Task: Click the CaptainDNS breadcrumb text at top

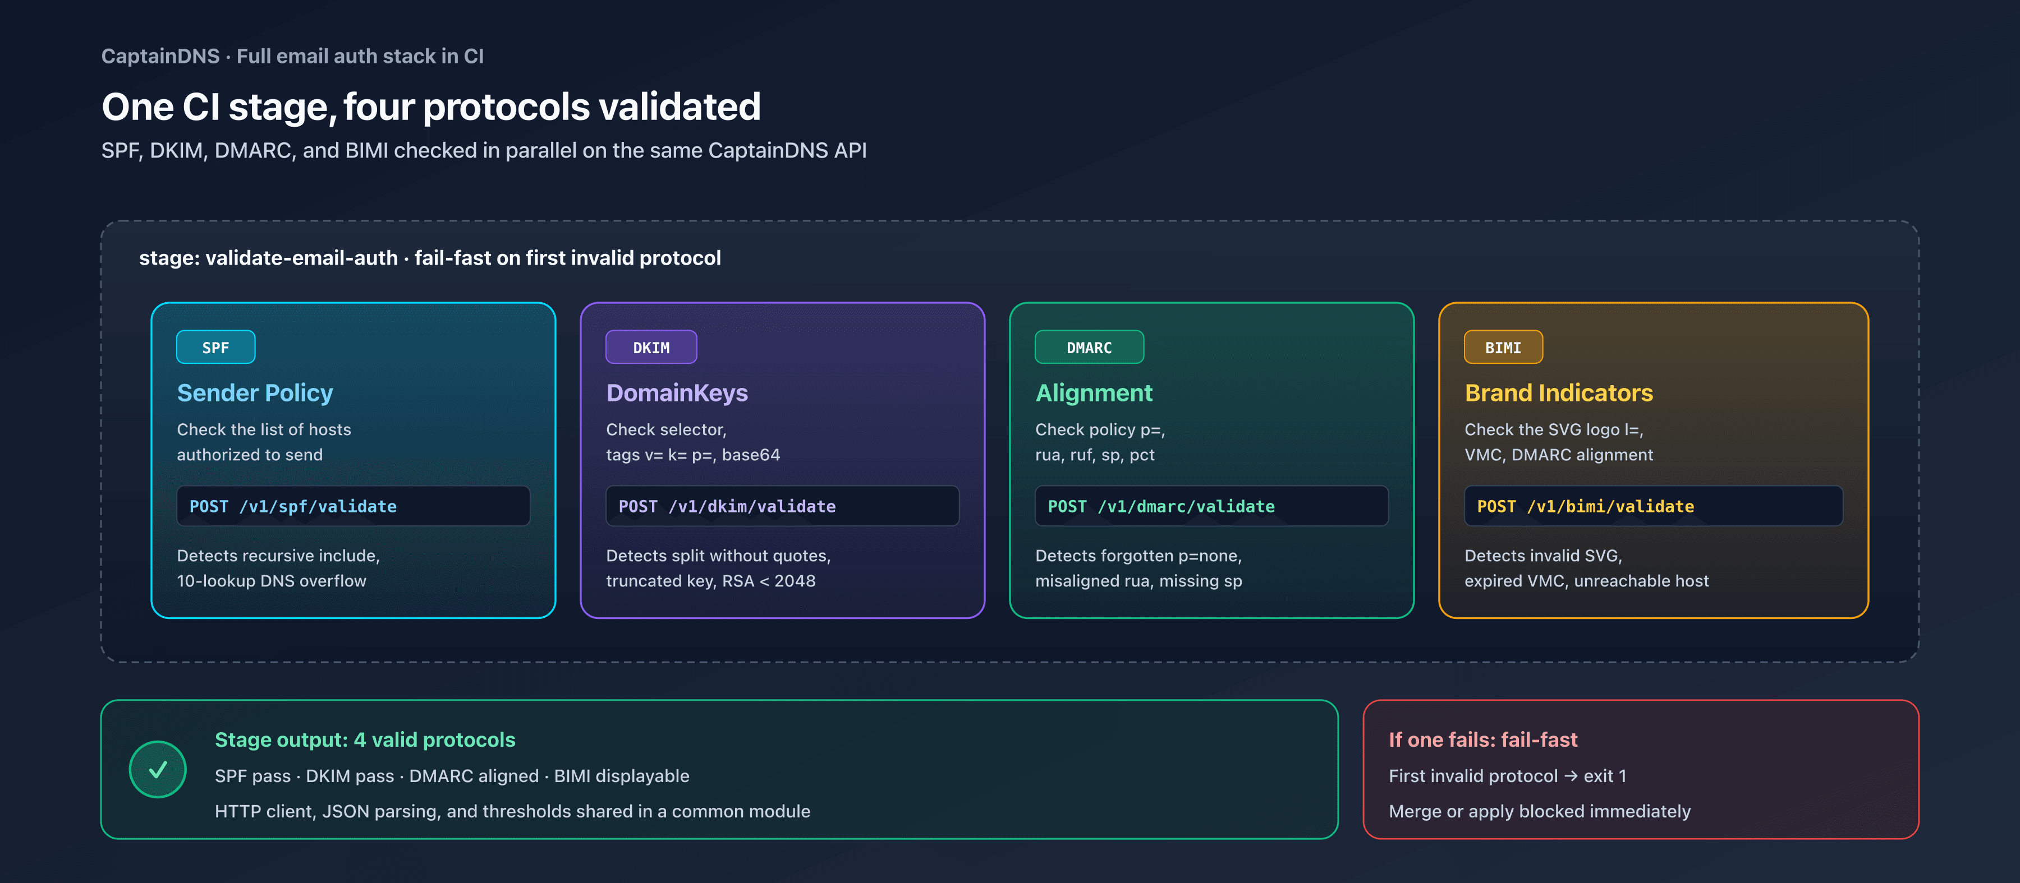Action: pos(292,57)
